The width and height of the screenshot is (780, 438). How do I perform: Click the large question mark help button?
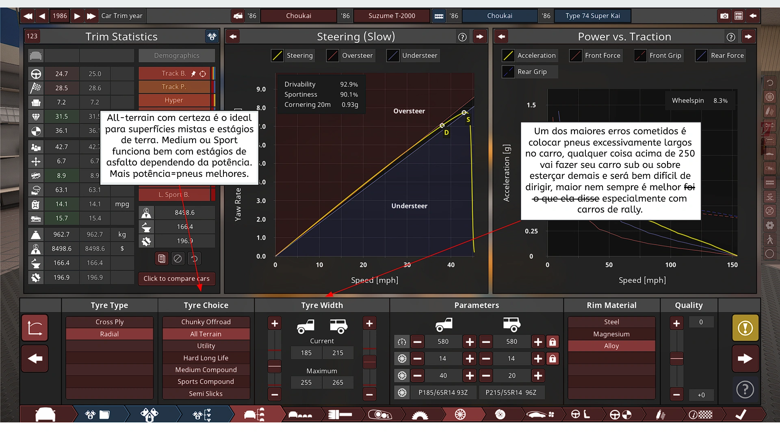click(745, 390)
